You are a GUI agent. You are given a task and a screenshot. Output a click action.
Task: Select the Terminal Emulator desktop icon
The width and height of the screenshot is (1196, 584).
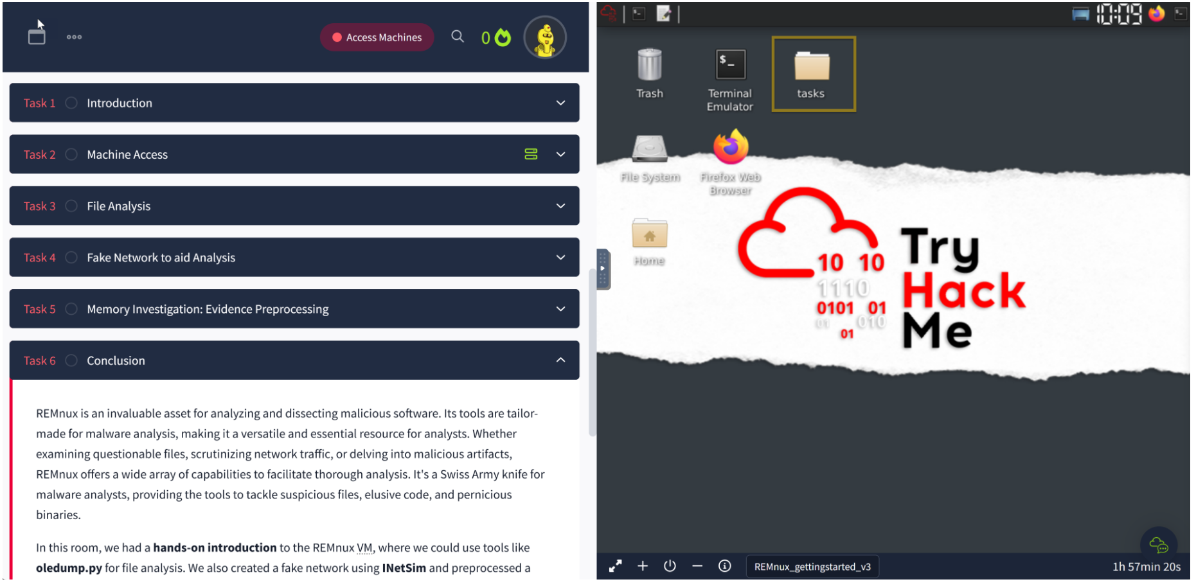pyautogui.click(x=730, y=80)
